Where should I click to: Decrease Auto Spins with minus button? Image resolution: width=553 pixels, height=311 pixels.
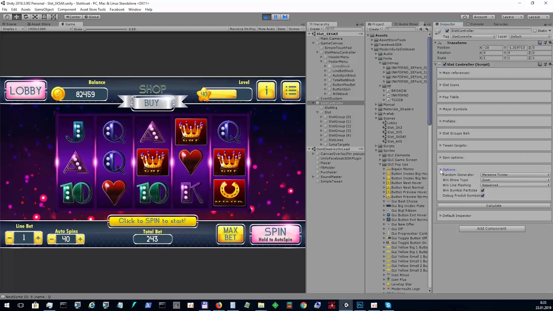51,239
